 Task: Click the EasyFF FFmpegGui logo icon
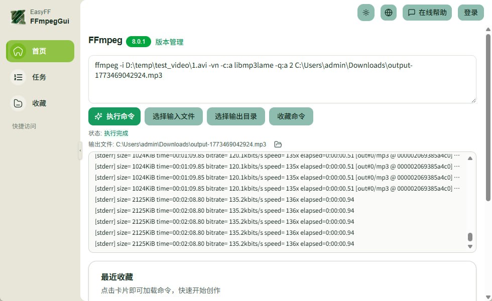(x=18, y=17)
